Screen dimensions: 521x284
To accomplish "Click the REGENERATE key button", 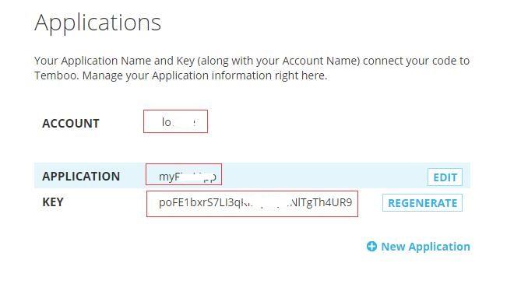I will [x=422, y=203].
